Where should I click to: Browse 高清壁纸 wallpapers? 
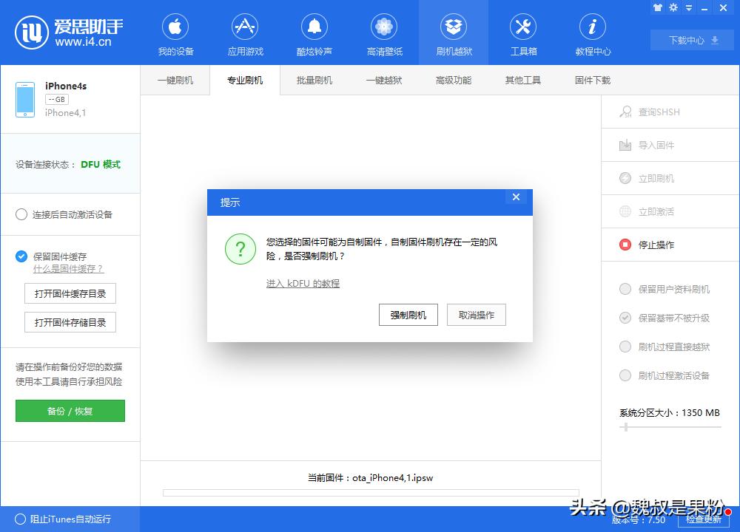(383, 33)
